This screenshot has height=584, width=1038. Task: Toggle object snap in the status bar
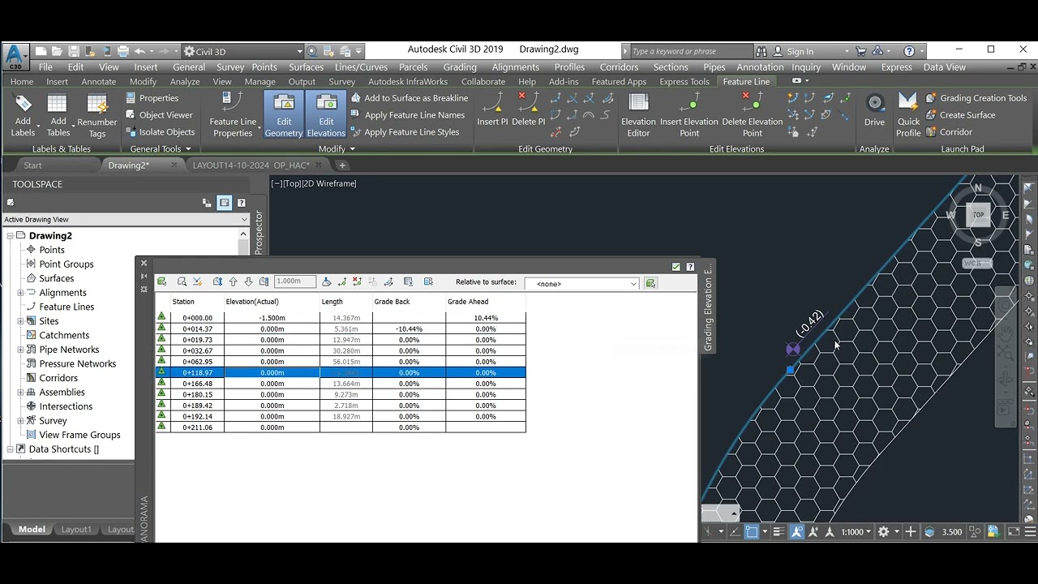pos(752,532)
